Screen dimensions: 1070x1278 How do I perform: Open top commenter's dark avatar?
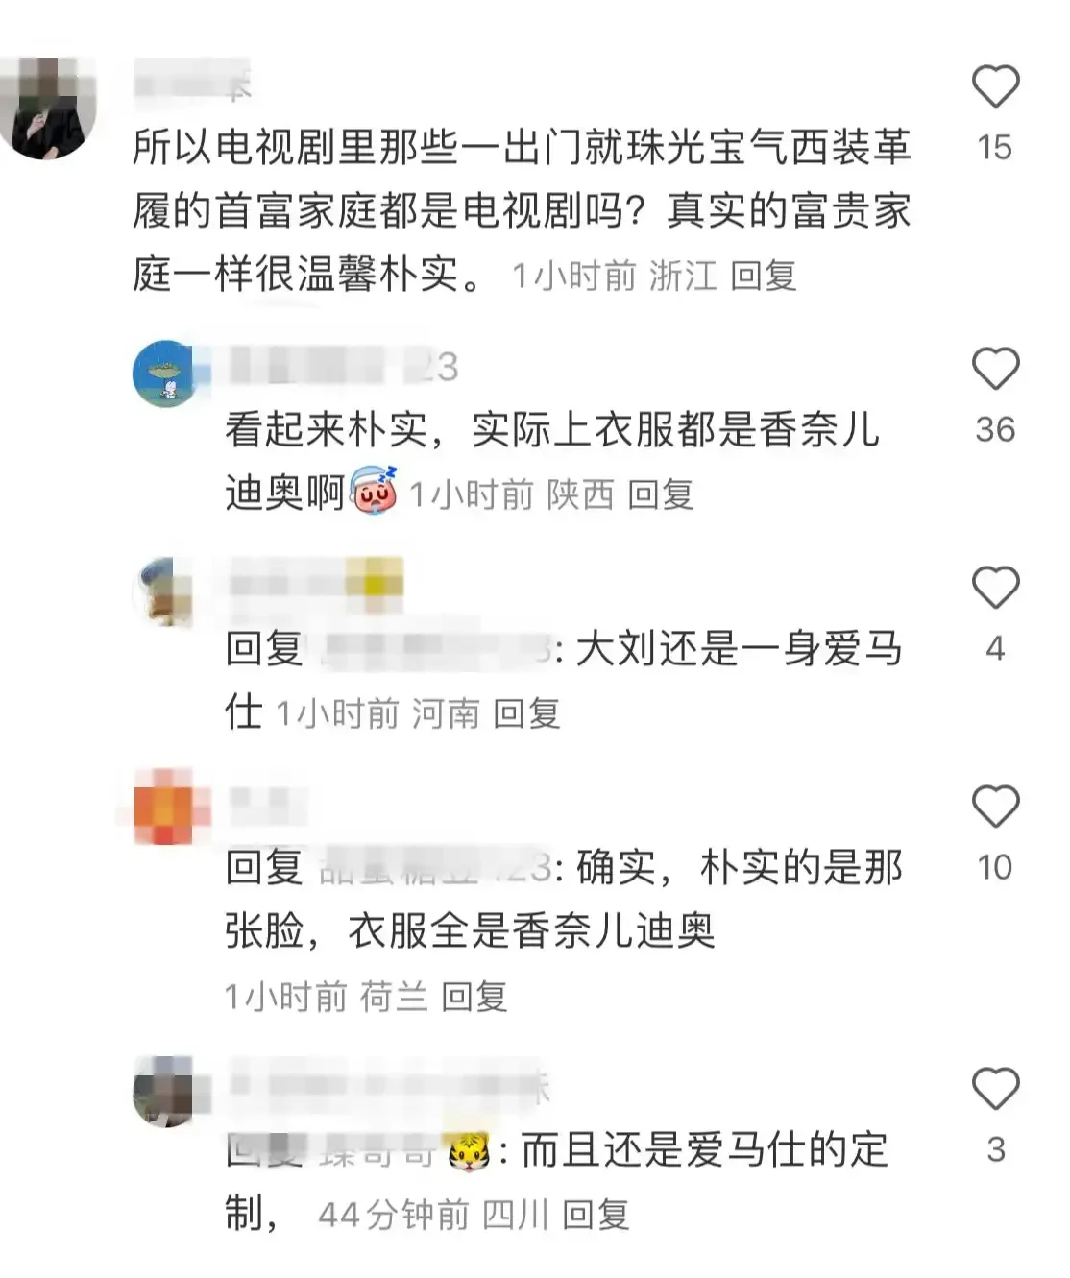47,108
